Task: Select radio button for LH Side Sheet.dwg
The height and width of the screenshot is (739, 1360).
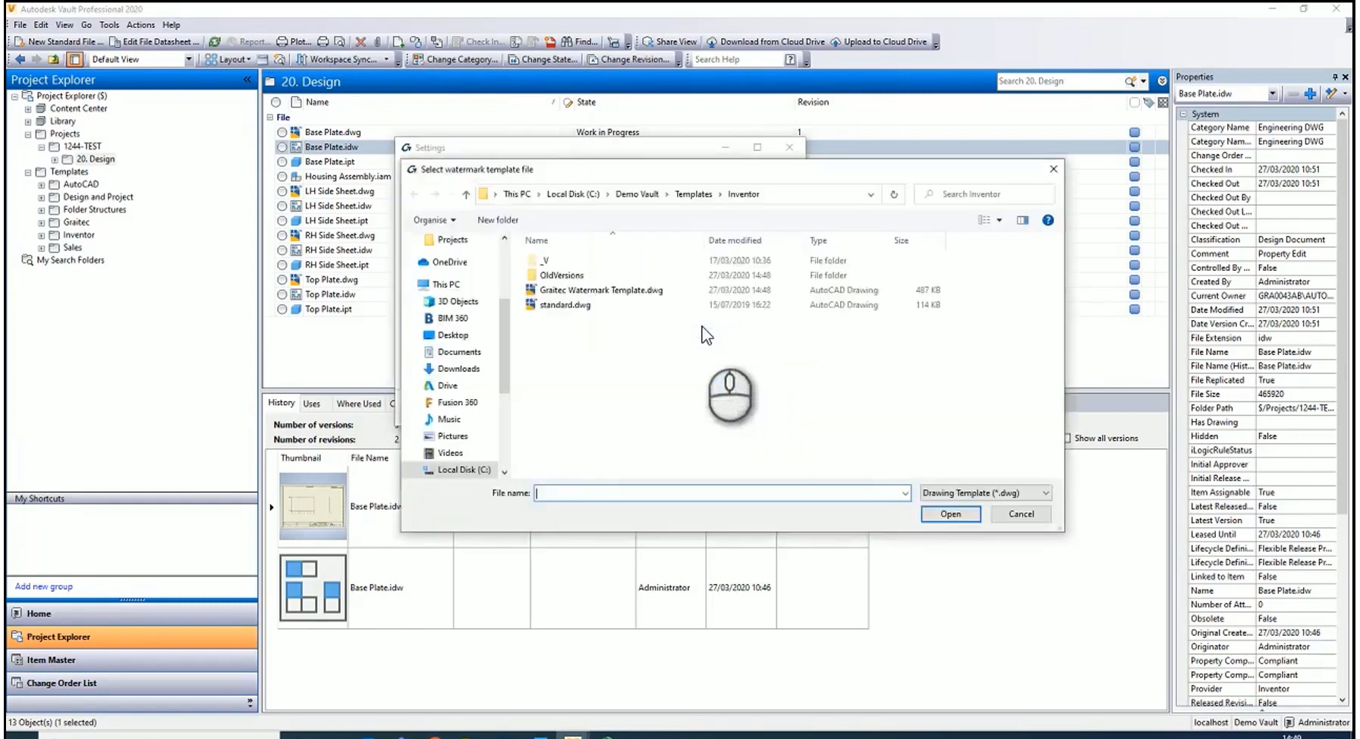Action: 282,191
